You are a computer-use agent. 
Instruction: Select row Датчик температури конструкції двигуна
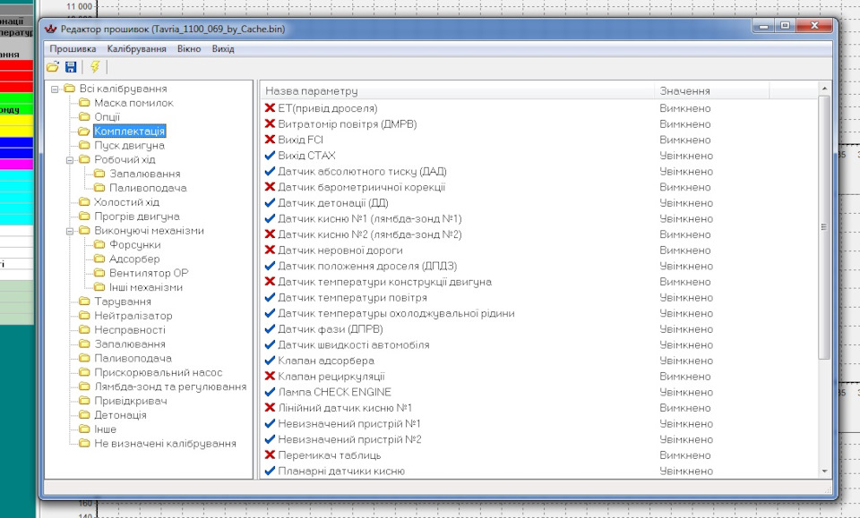(540, 282)
